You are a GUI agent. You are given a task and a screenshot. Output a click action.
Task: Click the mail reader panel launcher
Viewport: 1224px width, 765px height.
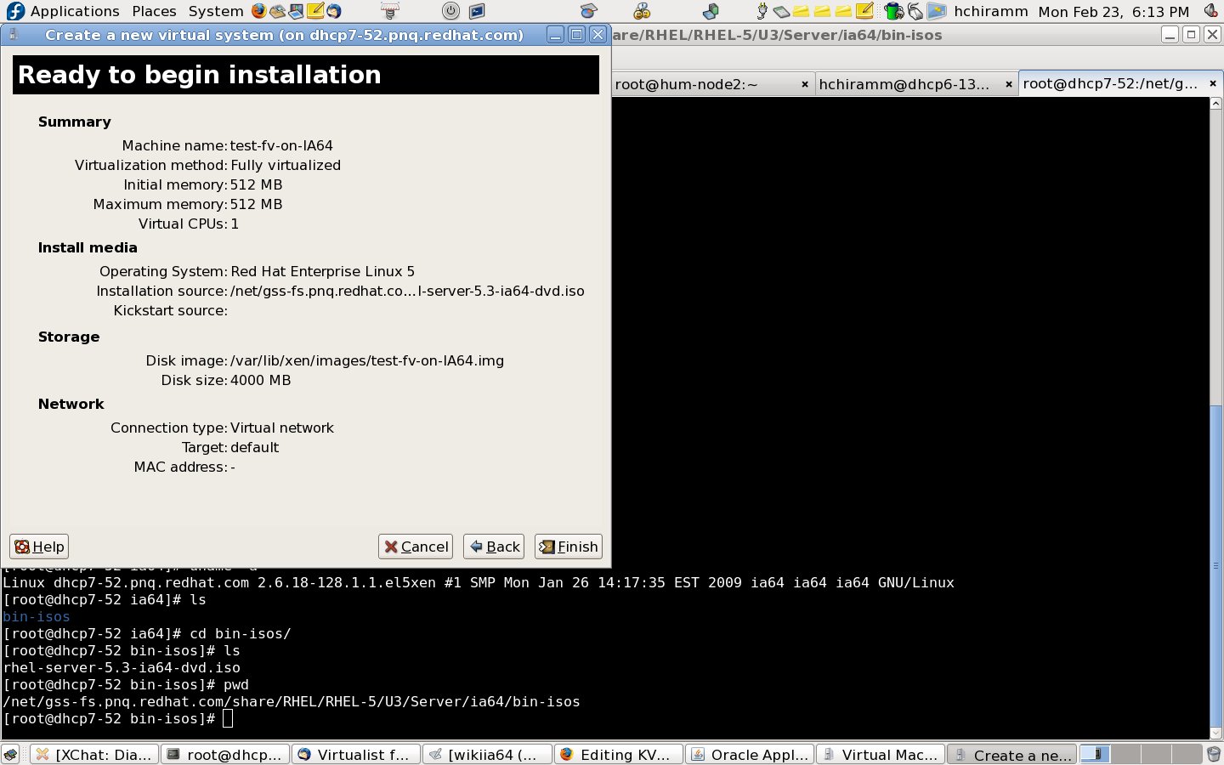tap(277, 11)
